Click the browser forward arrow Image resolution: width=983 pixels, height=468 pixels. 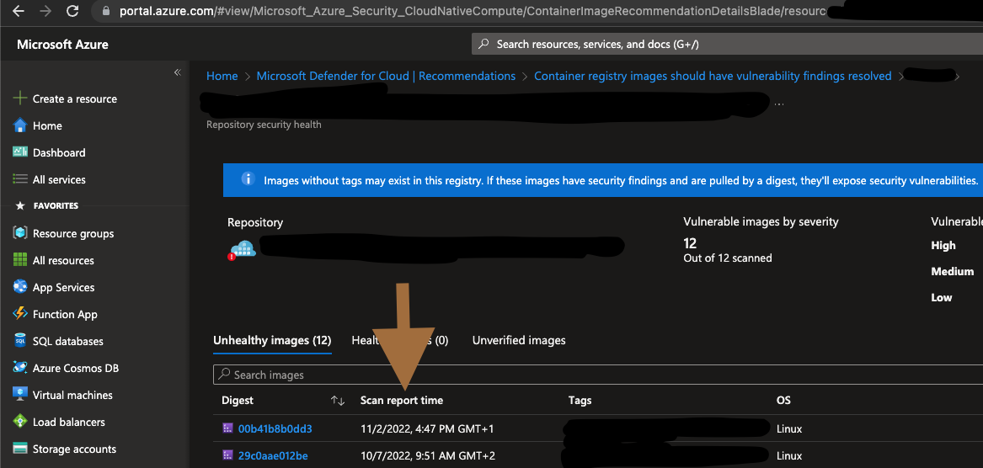45,11
